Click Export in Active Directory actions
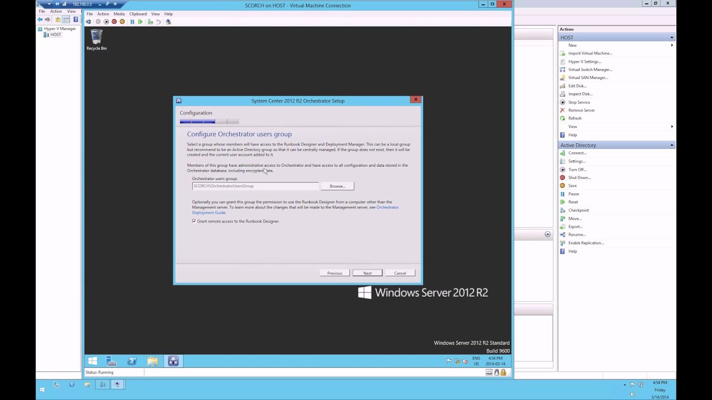This screenshot has width=712, height=400. (576, 227)
